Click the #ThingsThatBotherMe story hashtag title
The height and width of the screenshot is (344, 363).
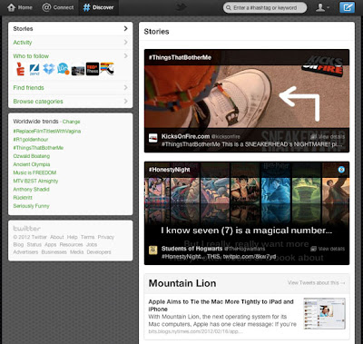[x=180, y=57]
